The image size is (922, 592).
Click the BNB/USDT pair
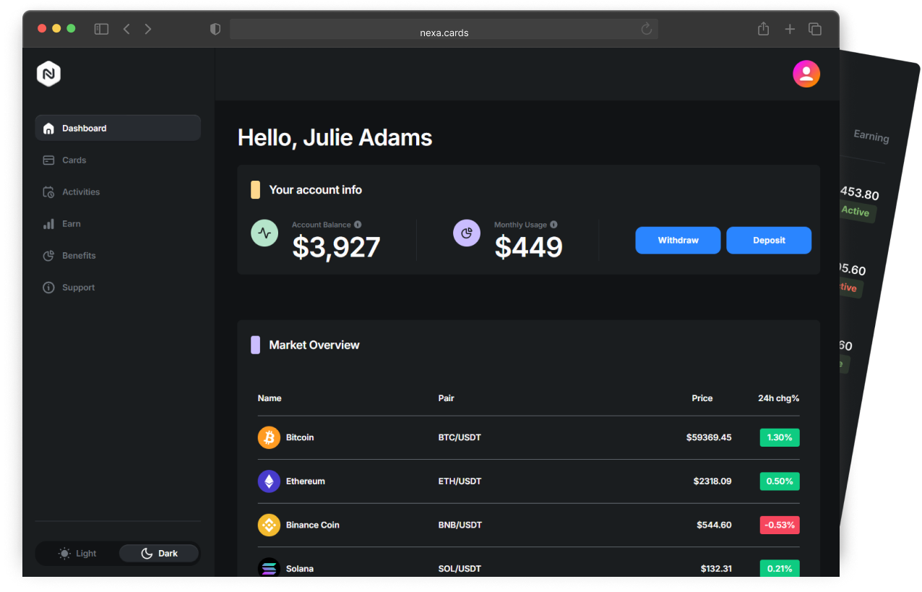[460, 525]
